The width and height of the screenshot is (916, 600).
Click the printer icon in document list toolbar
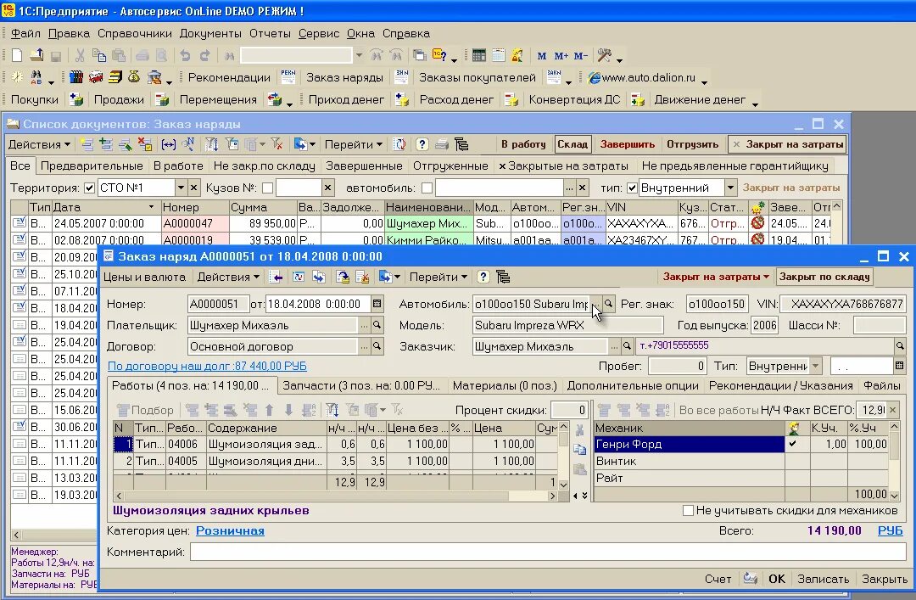[442, 144]
